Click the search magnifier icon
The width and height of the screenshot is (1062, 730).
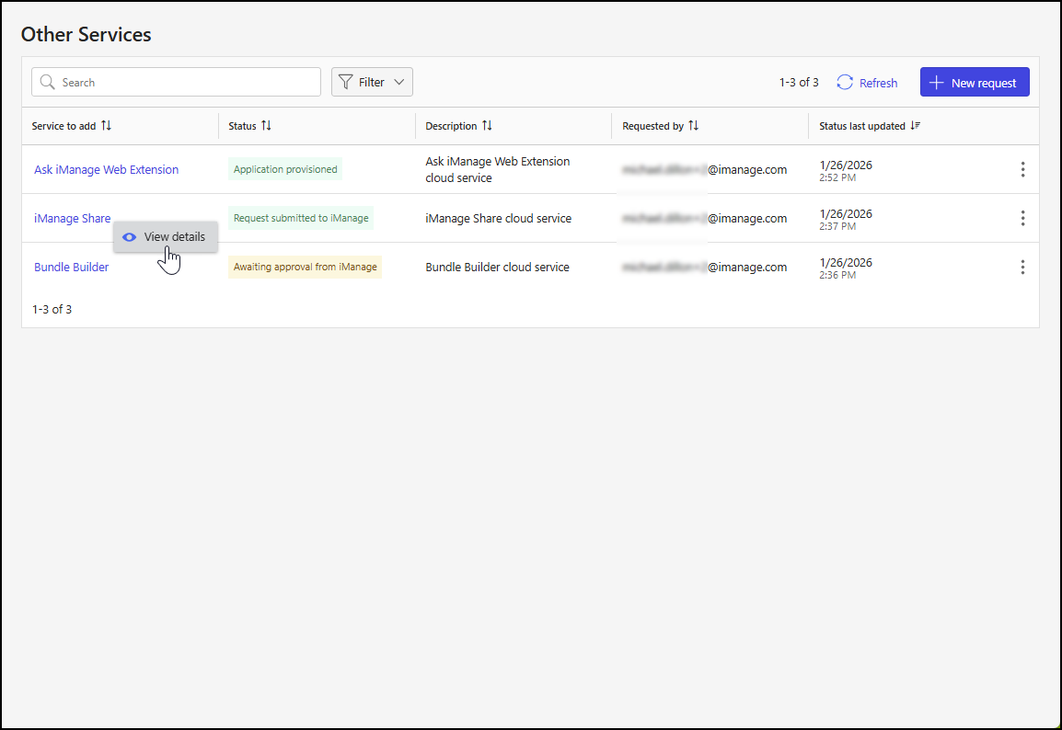pyautogui.click(x=47, y=82)
